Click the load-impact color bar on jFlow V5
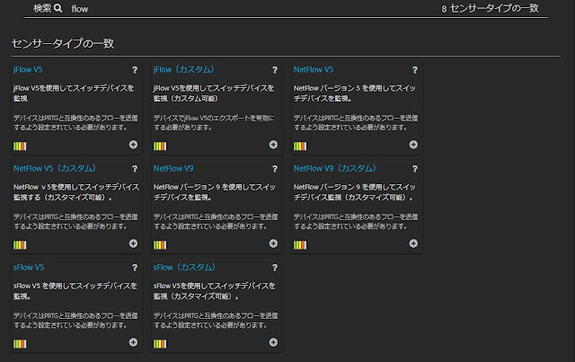Viewport: 575px width, 362px height. click(x=20, y=146)
